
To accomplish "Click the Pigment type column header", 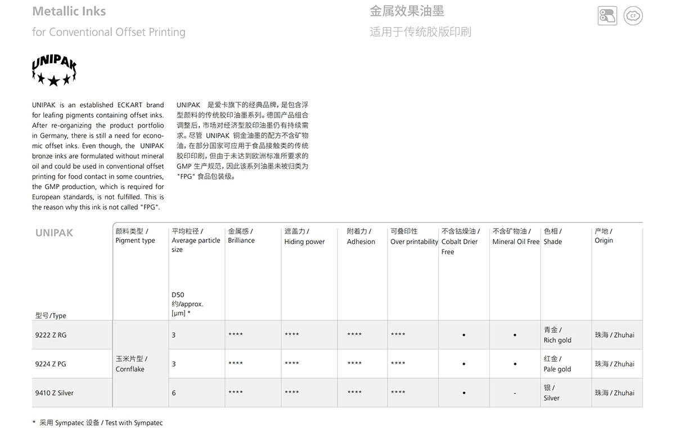I will (x=135, y=236).
